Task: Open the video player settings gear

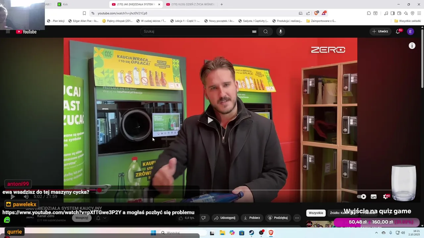Action: 386,196
